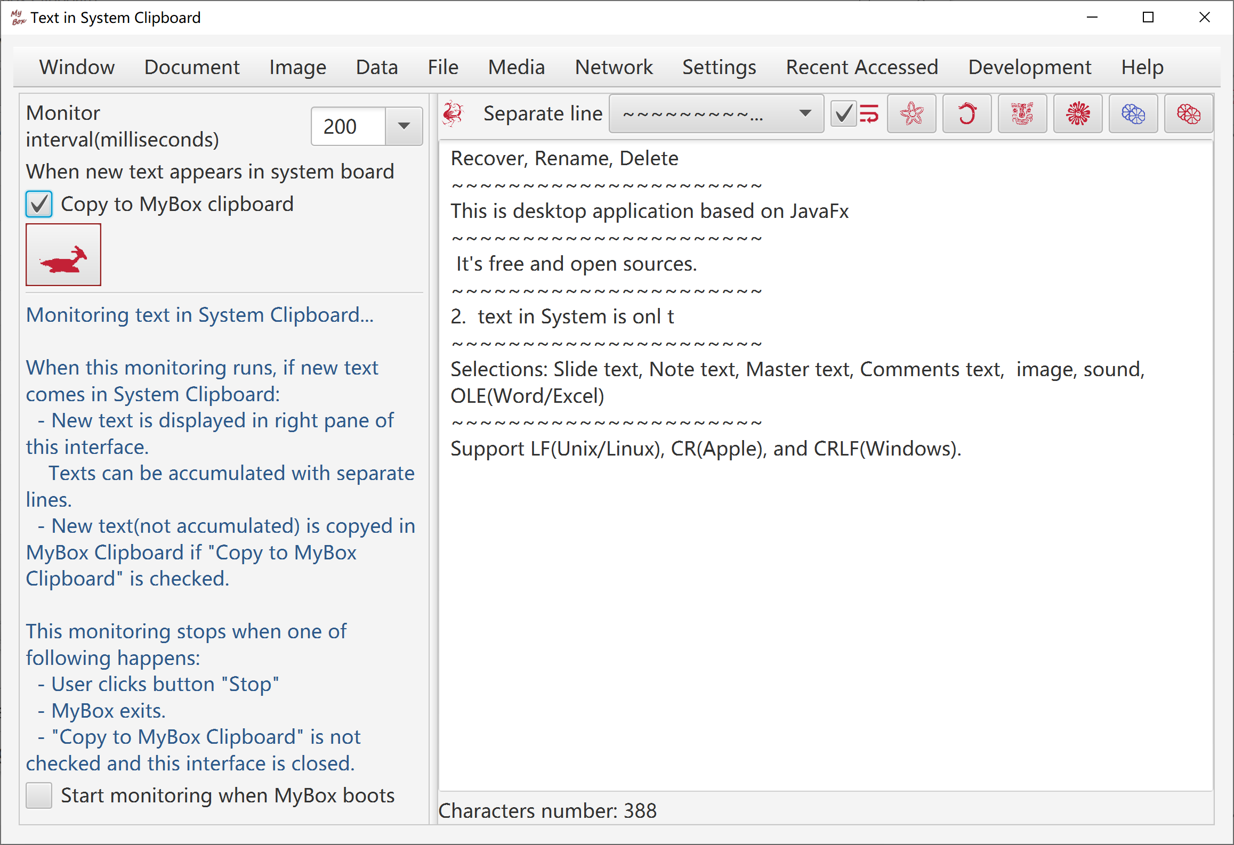Open the Network menu
The height and width of the screenshot is (845, 1234).
(614, 67)
